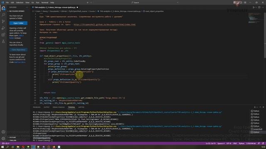
Task: Maximize the terminal panel with chevron
Action: click(x=260, y=107)
